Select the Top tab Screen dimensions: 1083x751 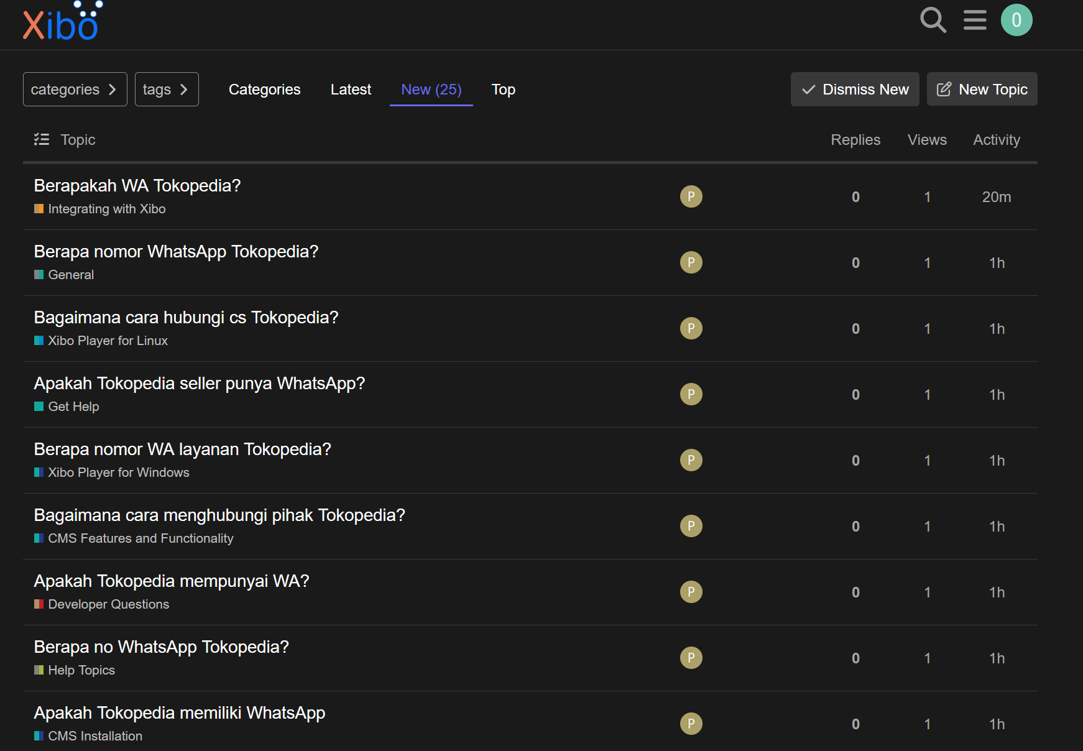tap(503, 90)
